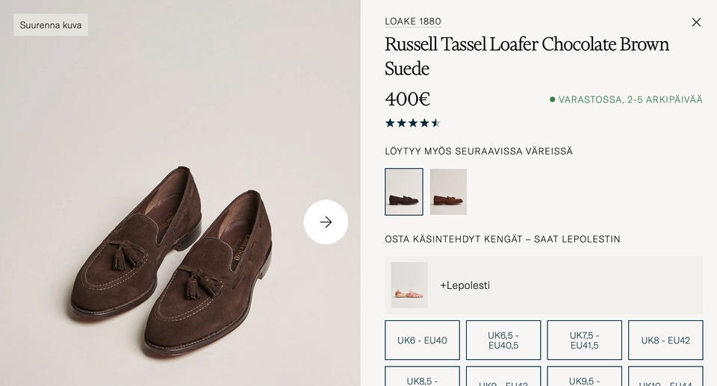
Task: Pick size UK7,5 - EU41,5
Action: (x=584, y=340)
